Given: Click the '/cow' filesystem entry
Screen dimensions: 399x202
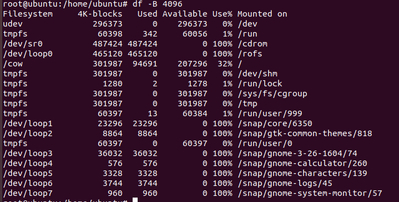Looking at the screenshot, I should pos(13,64).
